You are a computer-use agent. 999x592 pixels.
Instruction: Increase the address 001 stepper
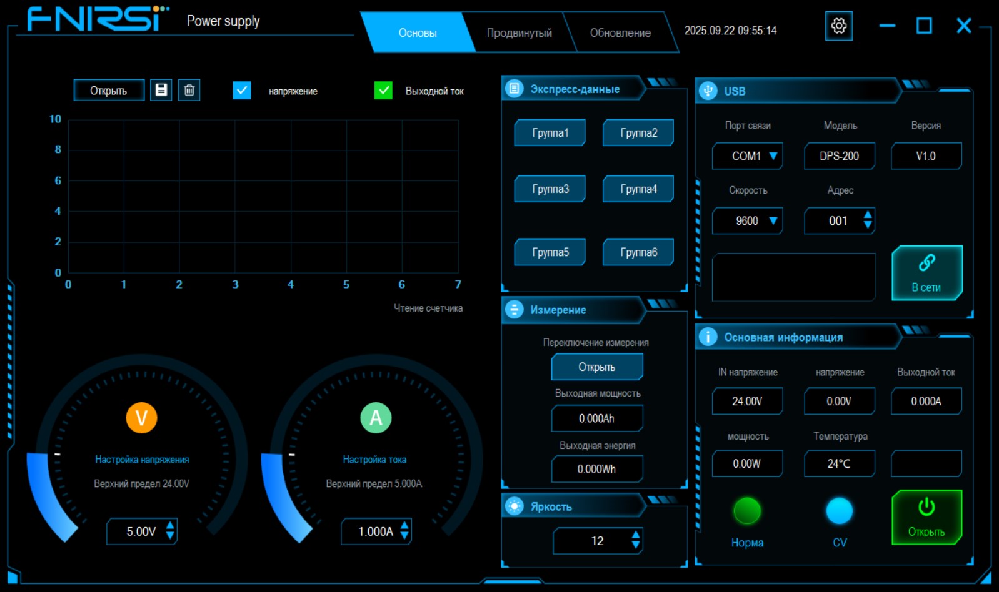[868, 215]
